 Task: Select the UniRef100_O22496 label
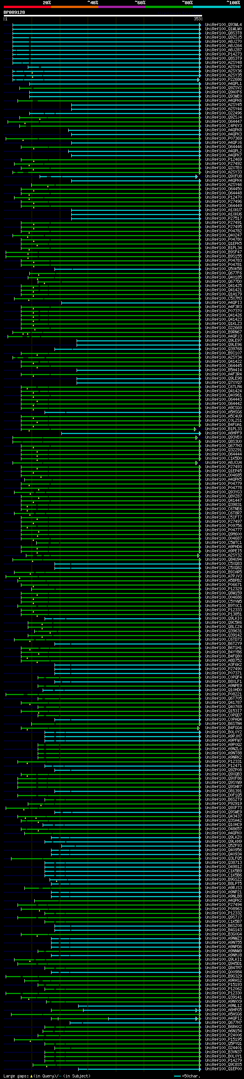223,113
